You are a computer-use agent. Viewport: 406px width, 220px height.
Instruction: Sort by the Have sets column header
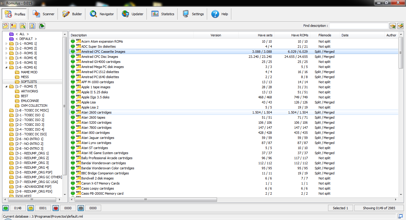256,35
